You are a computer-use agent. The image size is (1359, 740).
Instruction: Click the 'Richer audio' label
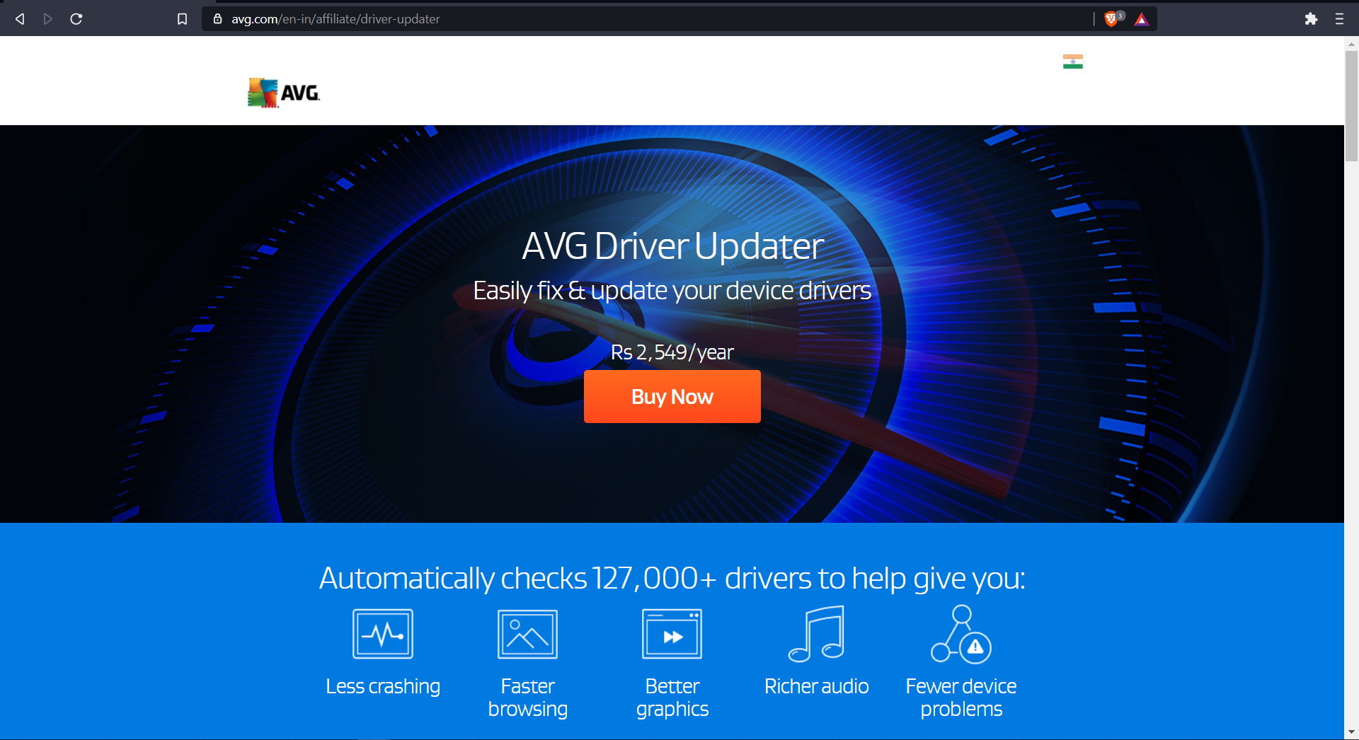(817, 687)
